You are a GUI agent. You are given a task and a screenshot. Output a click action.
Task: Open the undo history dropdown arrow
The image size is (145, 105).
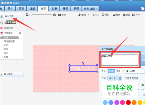click(88, 15)
